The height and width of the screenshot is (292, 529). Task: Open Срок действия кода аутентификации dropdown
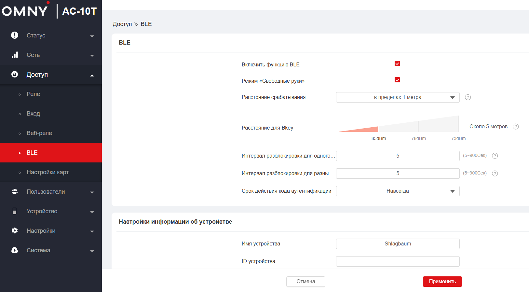click(x=398, y=191)
